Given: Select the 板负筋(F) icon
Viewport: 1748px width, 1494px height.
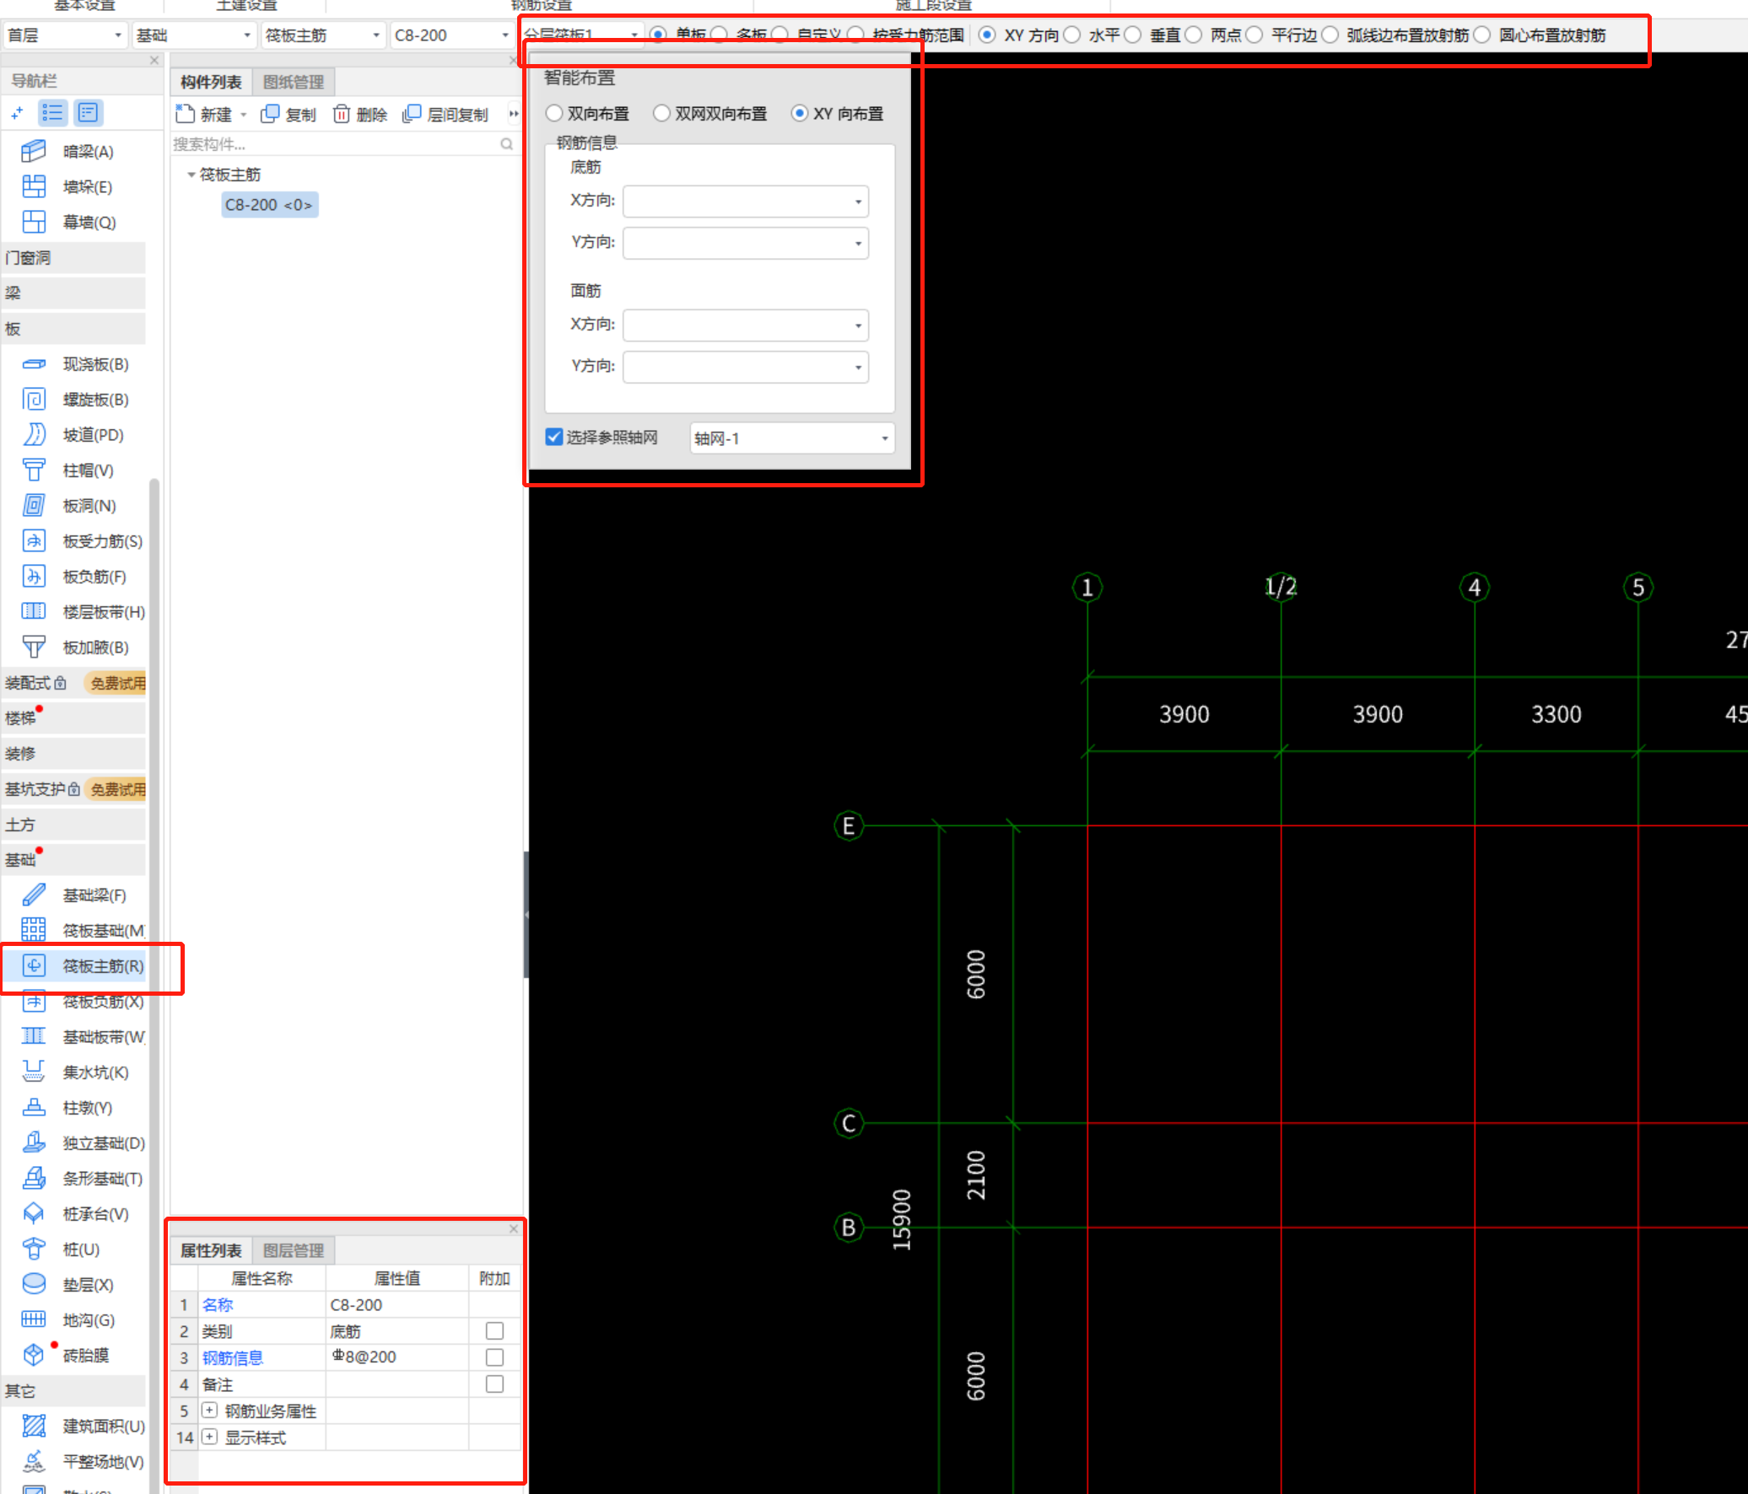Looking at the screenshot, I should tap(34, 577).
